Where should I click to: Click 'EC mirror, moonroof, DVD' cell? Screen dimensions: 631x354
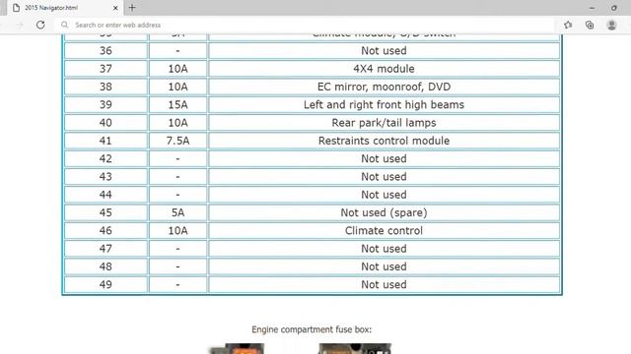pos(384,87)
